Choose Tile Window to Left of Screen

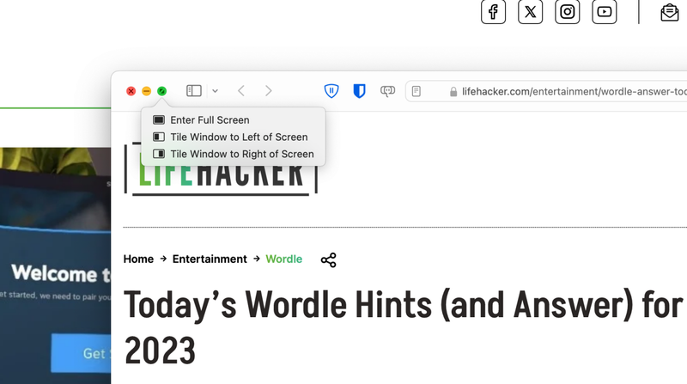pos(233,137)
